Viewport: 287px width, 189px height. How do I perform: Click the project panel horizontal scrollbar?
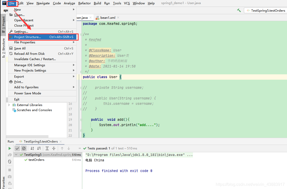27,136
